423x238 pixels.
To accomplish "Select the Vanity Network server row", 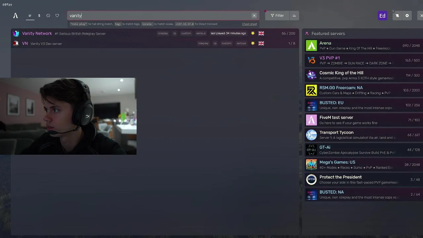I will (155, 33).
